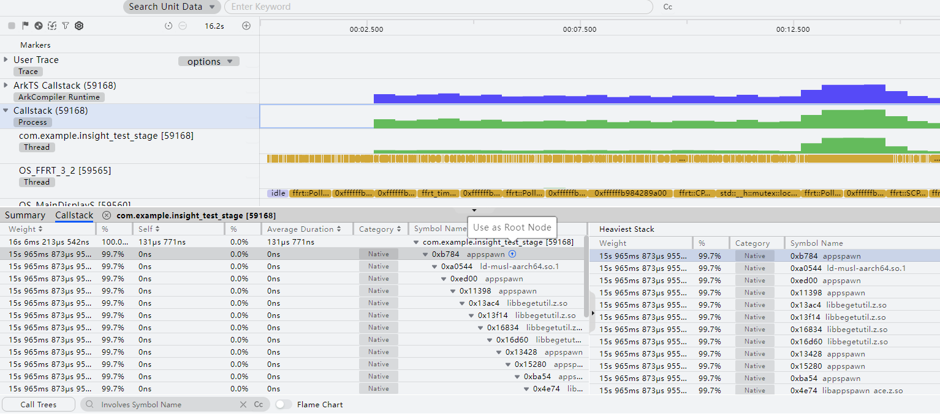Screen dimensions: 940x414
Task: Expand the ArkTS Callstack row
Action: [6, 85]
